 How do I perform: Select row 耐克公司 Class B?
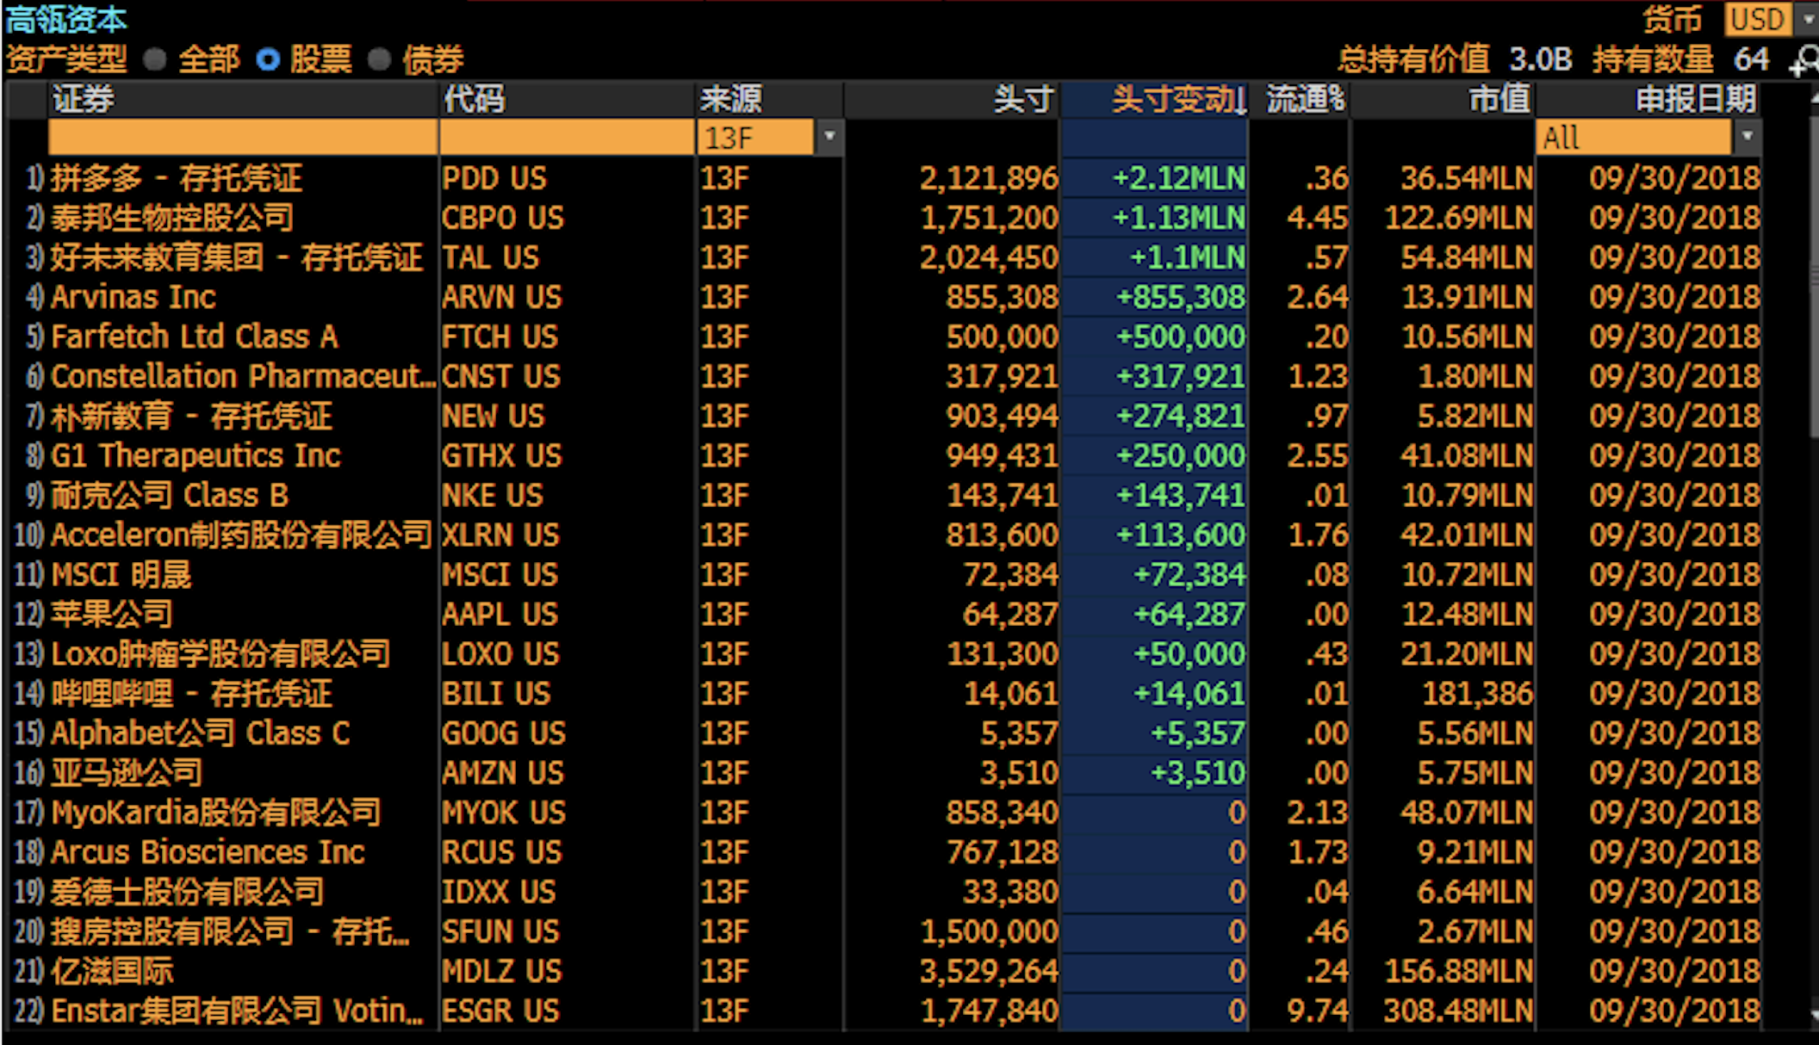pos(883,496)
